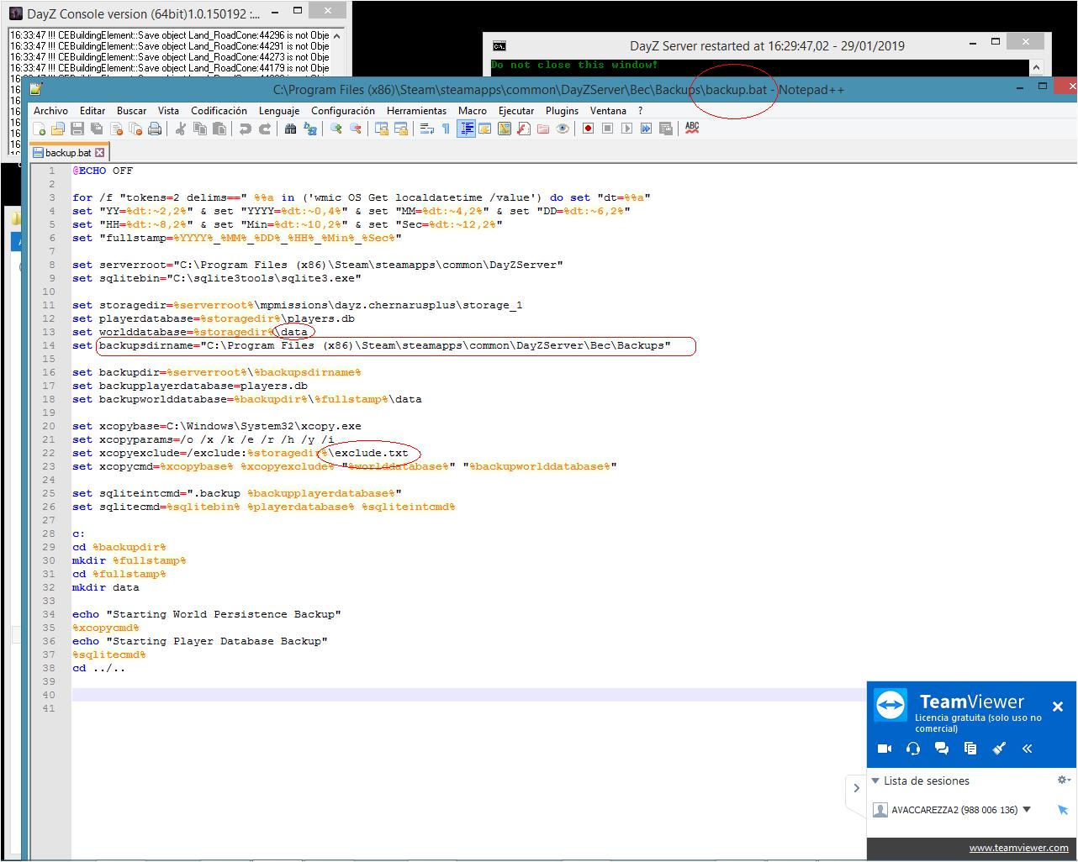Image resolution: width=1078 pixels, height=862 pixels.
Task: Maximize the DayZ Server restarted window
Action: tap(996, 42)
